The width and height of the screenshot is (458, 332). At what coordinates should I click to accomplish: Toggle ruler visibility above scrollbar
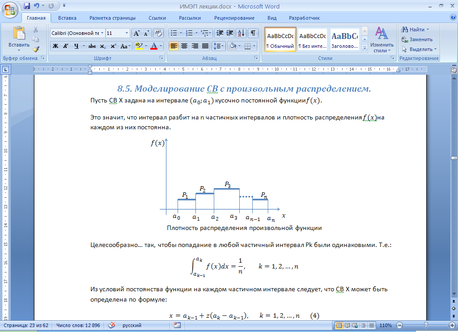(x=454, y=70)
